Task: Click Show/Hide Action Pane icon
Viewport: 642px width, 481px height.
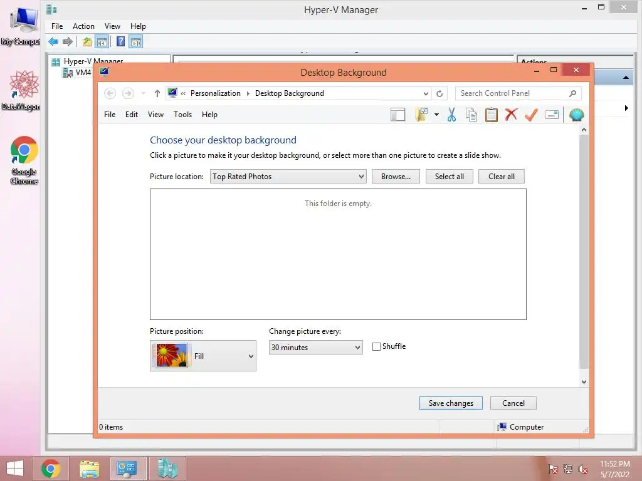Action: point(136,41)
